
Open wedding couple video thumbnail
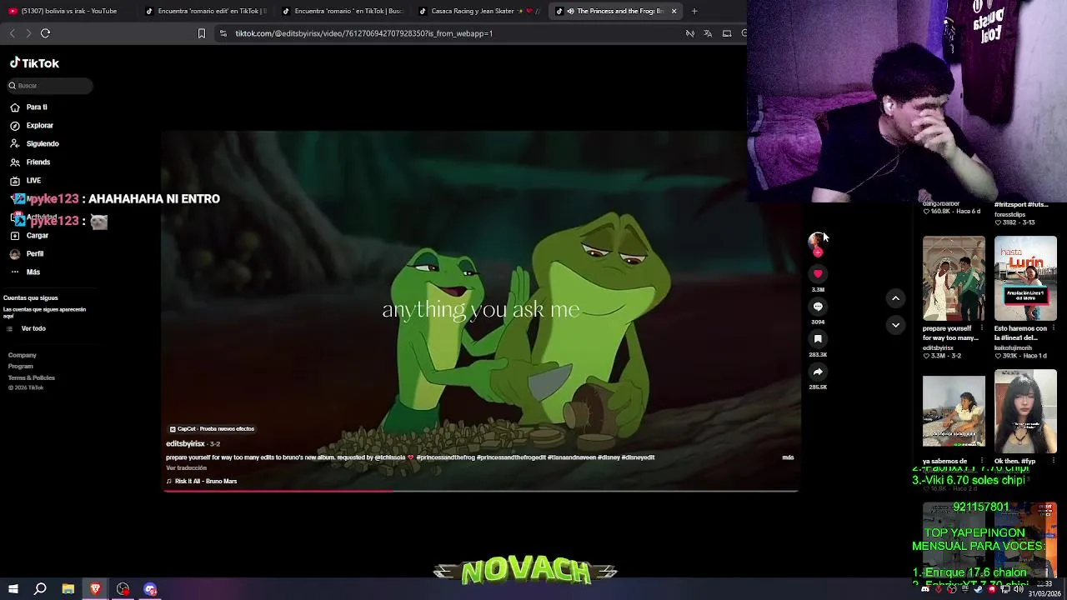pos(954,278)
